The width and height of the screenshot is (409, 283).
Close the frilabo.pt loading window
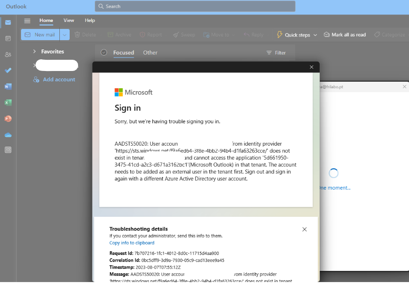click(404, 86)
